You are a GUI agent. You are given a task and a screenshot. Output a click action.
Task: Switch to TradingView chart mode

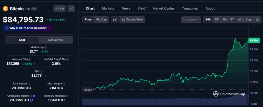coord(132,19)
